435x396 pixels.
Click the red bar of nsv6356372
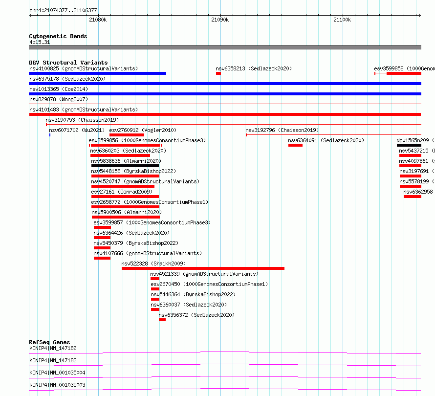(162, 320)
